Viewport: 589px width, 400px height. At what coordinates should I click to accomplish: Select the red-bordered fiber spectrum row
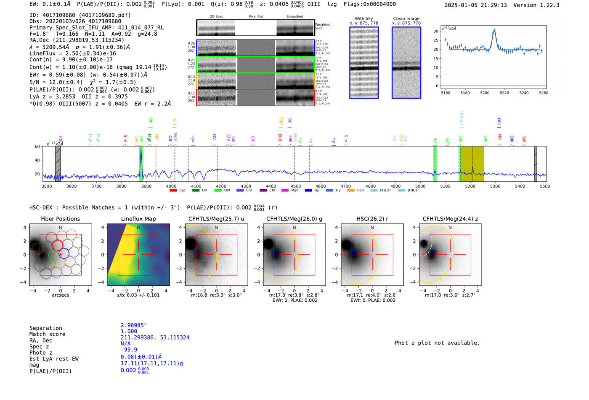click(x=256, y=97)
